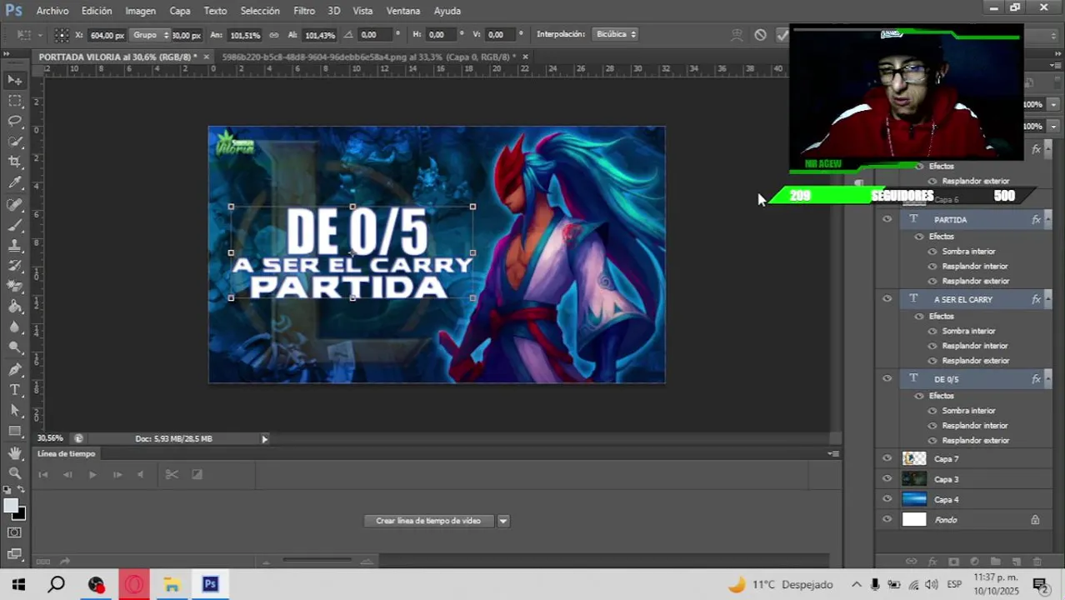This screenshot has height=600, width=1065.
Task: Click the background color swatch
Action: tap(19, 513)
